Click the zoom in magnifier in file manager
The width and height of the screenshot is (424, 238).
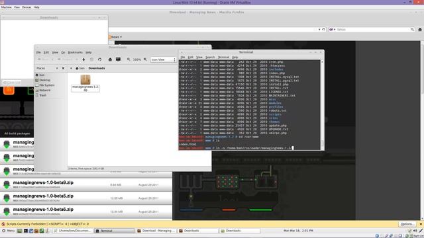[x=145, y=59]
